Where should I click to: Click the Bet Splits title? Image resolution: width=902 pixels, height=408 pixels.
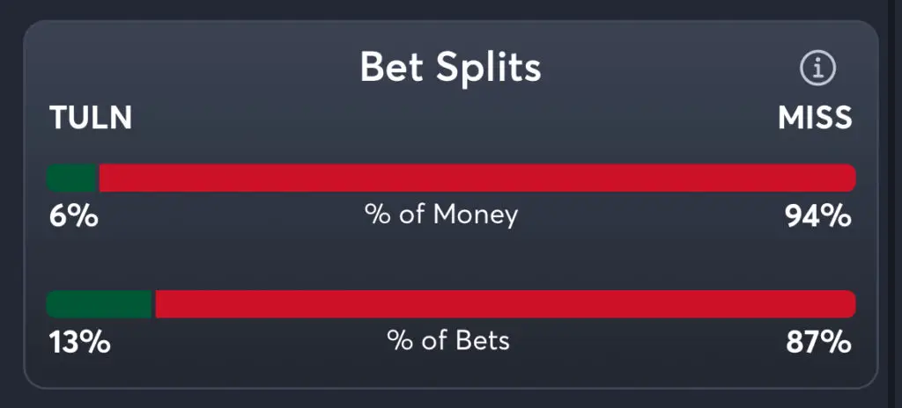tap(450, 68)
